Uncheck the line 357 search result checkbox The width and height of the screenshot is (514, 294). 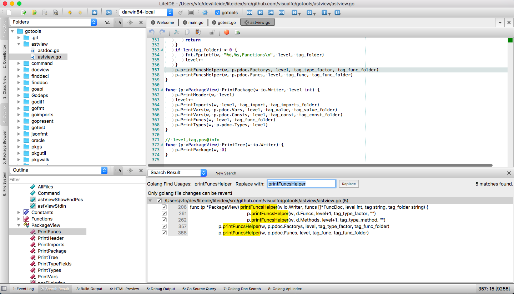pos(164,226)
